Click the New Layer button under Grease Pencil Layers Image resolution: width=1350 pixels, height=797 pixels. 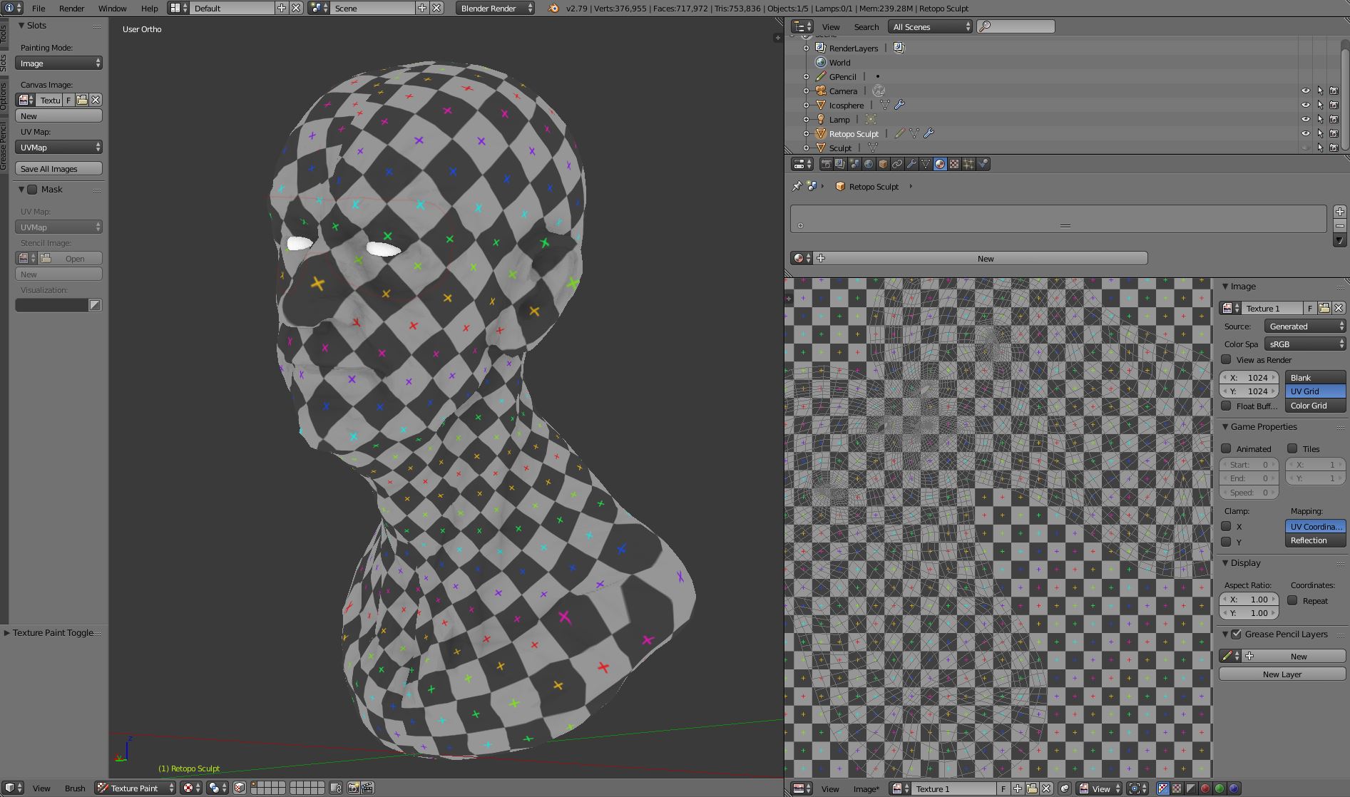1282,674
